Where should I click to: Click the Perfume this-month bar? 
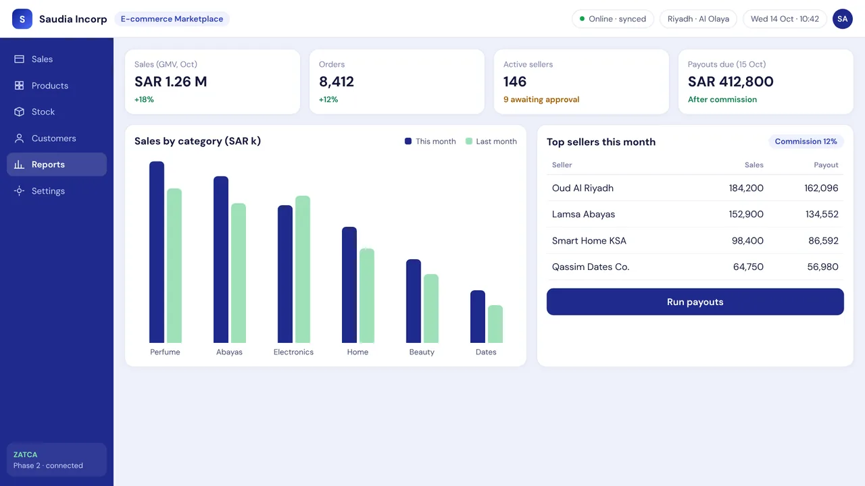tap(157, 252)
